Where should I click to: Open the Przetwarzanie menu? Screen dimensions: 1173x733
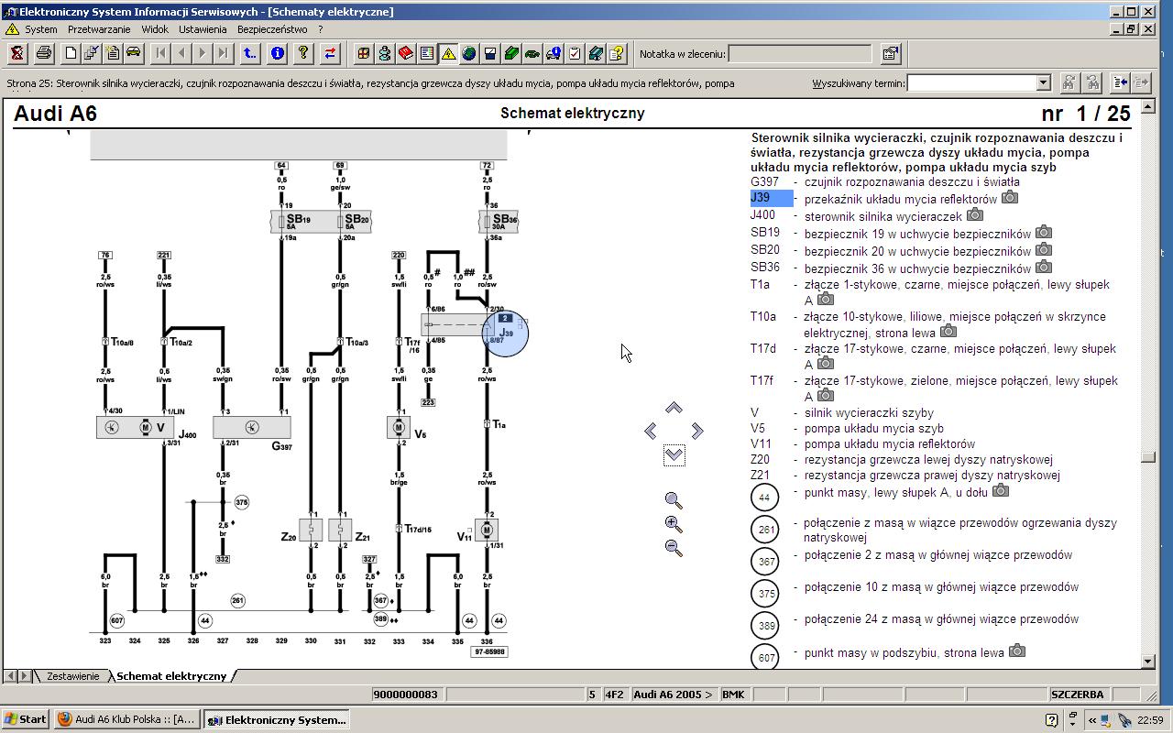pos(99,29)
